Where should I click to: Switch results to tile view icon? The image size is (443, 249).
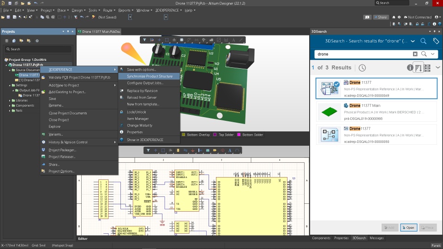coord(427,68)
